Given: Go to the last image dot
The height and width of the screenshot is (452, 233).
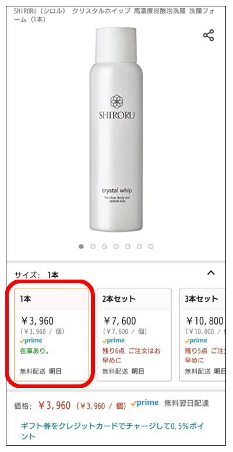Looking at the screenshot, I should pyautogui.click(x=151, y=246).
